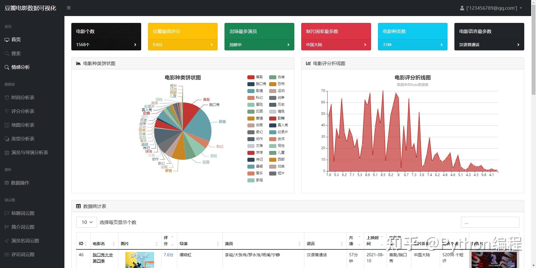The width and height of the screenshot is (536, 268).
Task: Open the 标题词云图 sidebar icon
Action: point(7,213)
